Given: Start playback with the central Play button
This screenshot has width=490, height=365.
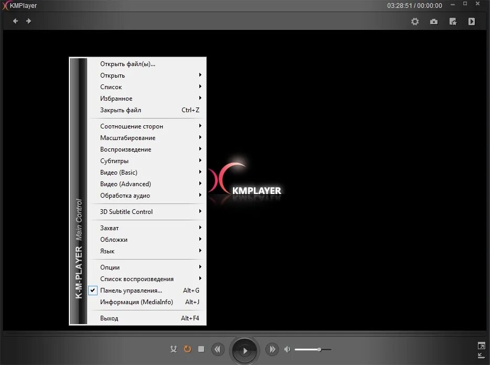Looking at the screenshot, I should click(x=244, y=350).
